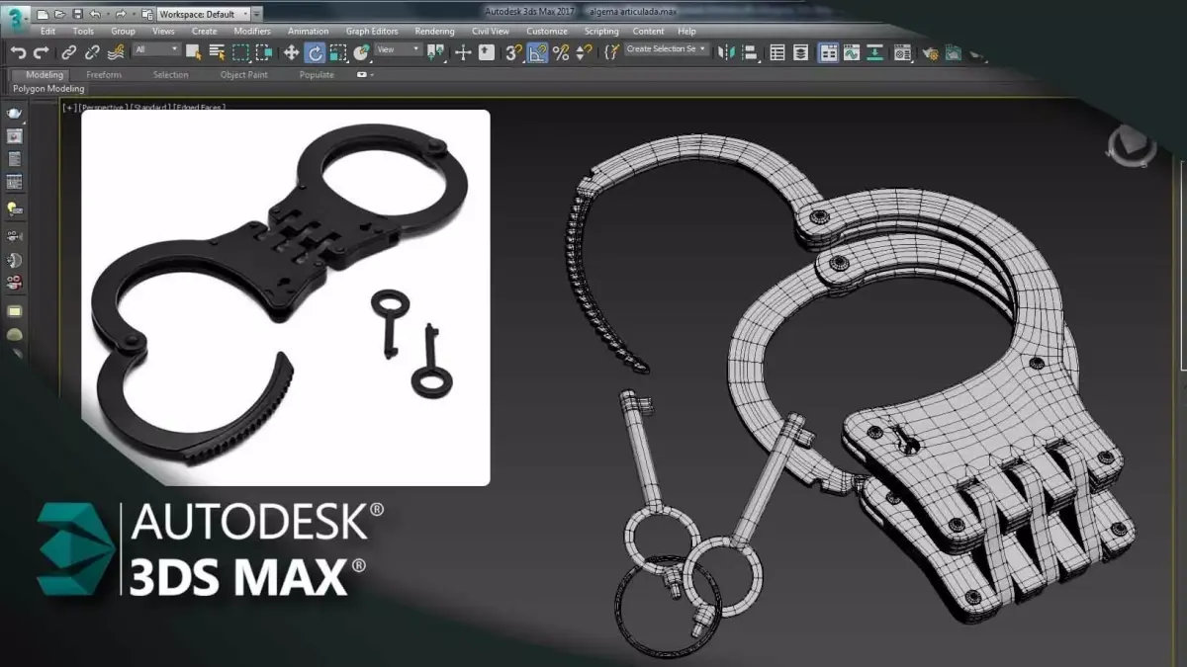The width and height of the screenshot is (1187, 667).
Task: Open Select by Name dialog
Action: coord(217,54)
